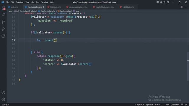Viewport: 189px width, 106px height.
Task: Open the Search view icon
Action: tap(3, 15)
